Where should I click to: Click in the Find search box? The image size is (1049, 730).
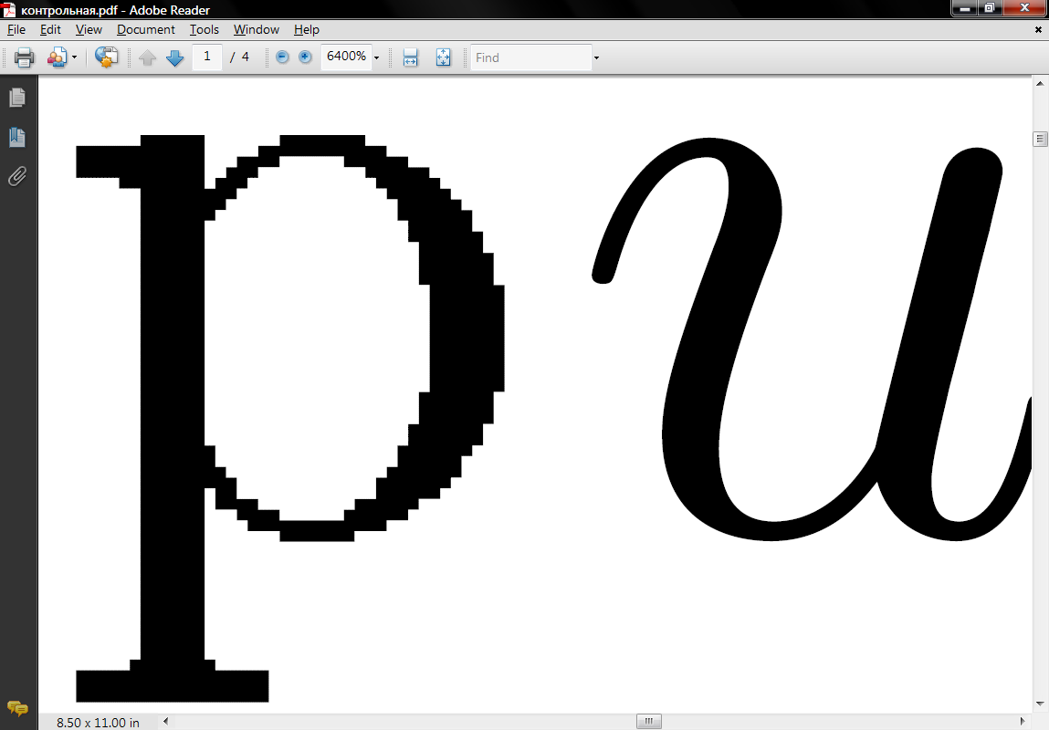tap(530, 57)
